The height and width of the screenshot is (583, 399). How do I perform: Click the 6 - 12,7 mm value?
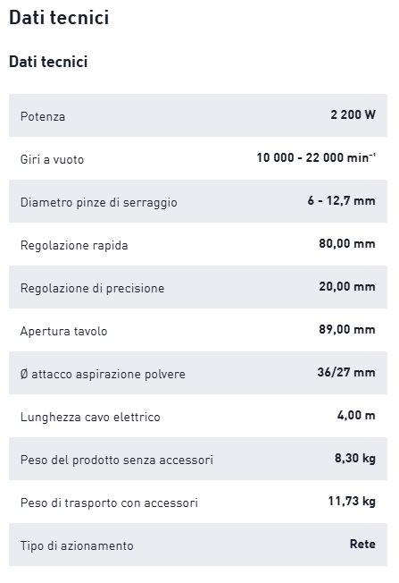click(x=341, y=201)
